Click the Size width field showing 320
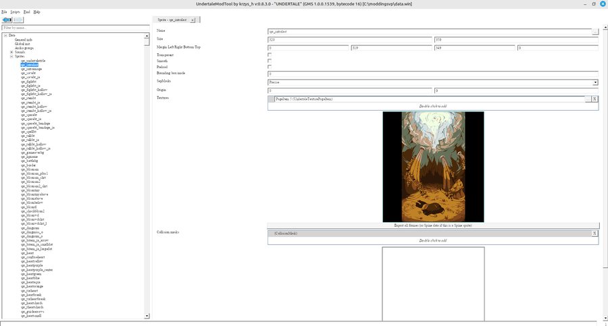This screenshot has width=608, height=326. [x=350, y=40]
